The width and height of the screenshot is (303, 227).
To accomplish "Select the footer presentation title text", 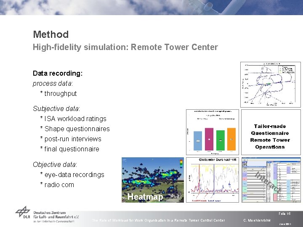I will [159, 220].
